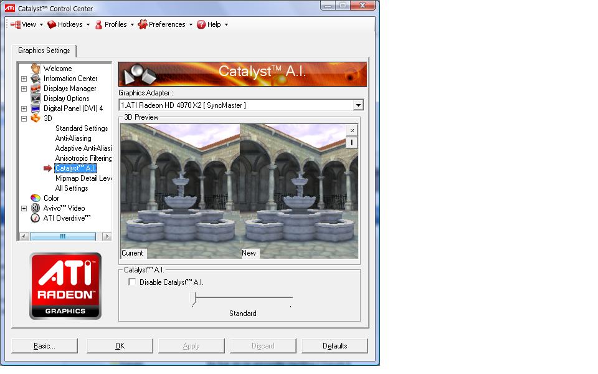Select the ATI Overdrive tree label

pos(67,218)
